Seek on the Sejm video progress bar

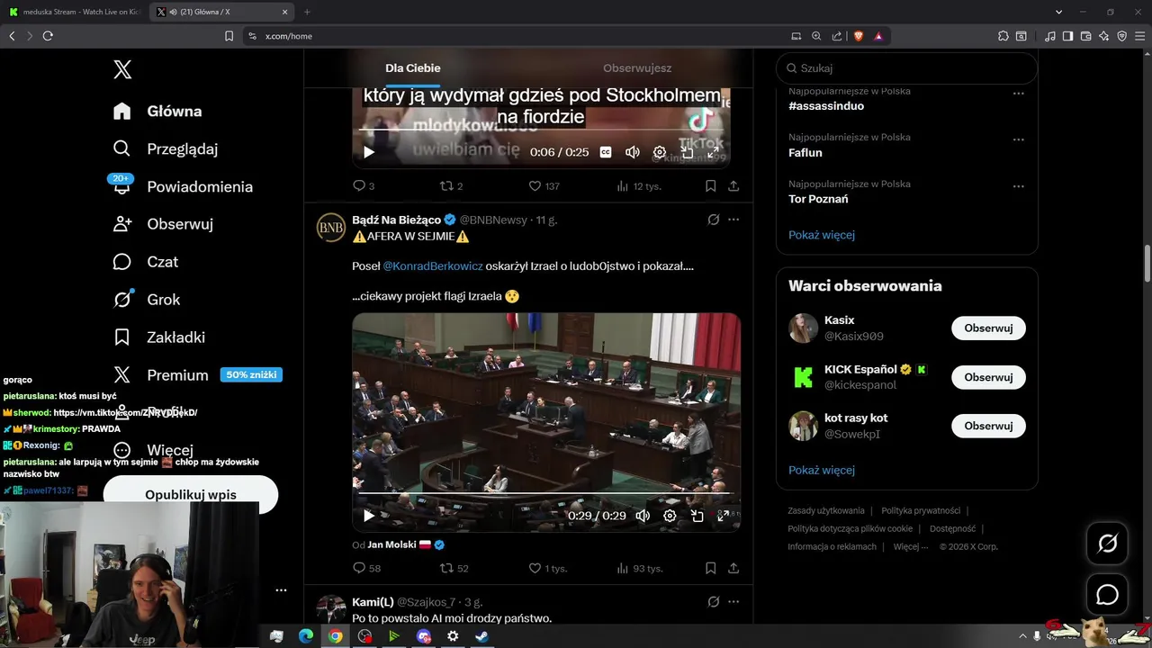[546, 494]
